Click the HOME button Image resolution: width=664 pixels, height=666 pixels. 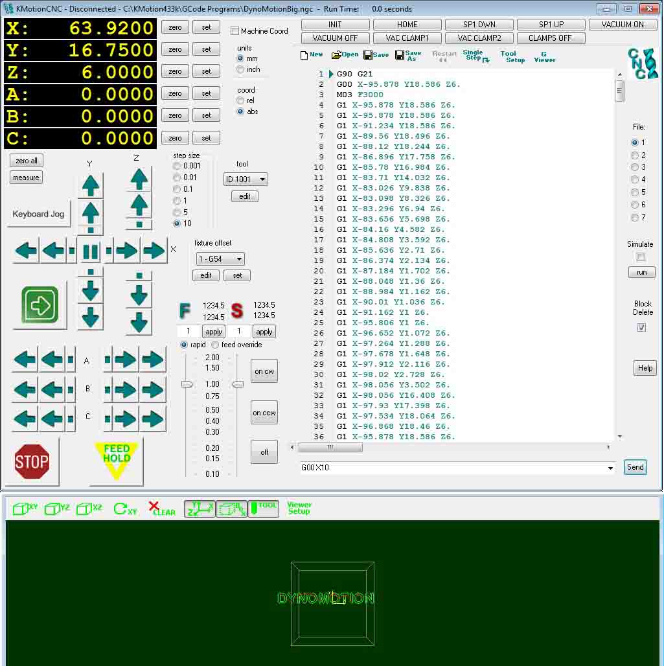(407, 25)
